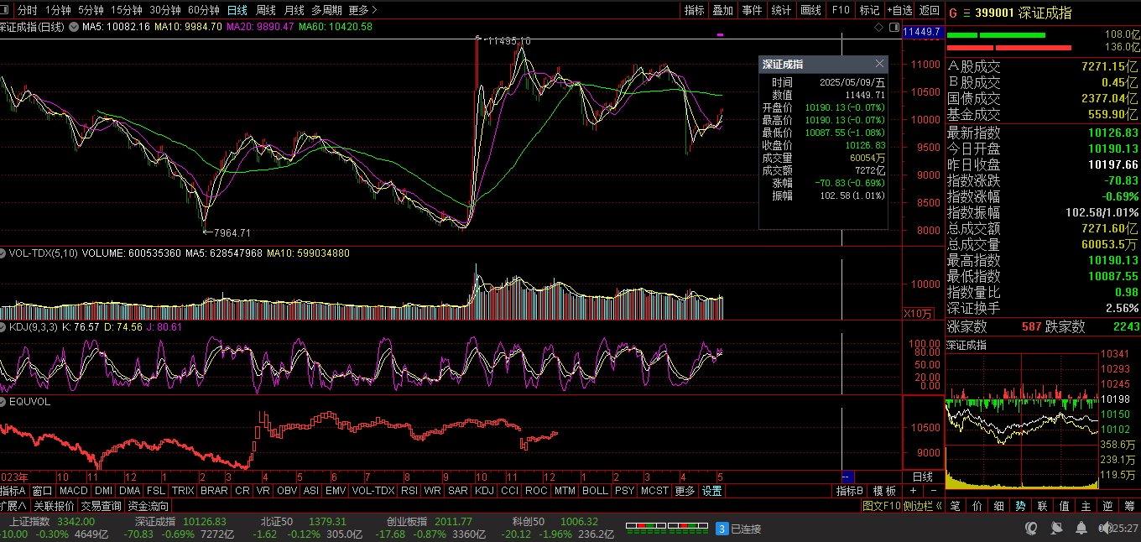Screen dimensions: 1141x542
Task: Open 图文F10 link
Action: [x=881, y=506]
